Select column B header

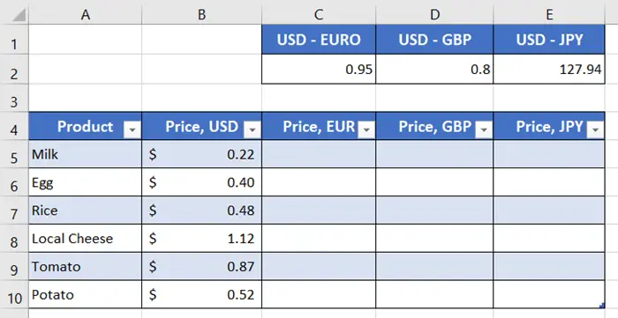[202, 15]
